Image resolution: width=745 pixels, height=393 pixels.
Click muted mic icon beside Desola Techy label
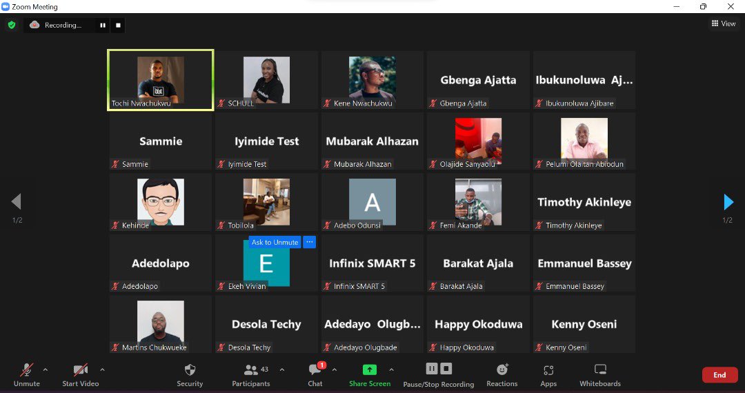(221, 347)
